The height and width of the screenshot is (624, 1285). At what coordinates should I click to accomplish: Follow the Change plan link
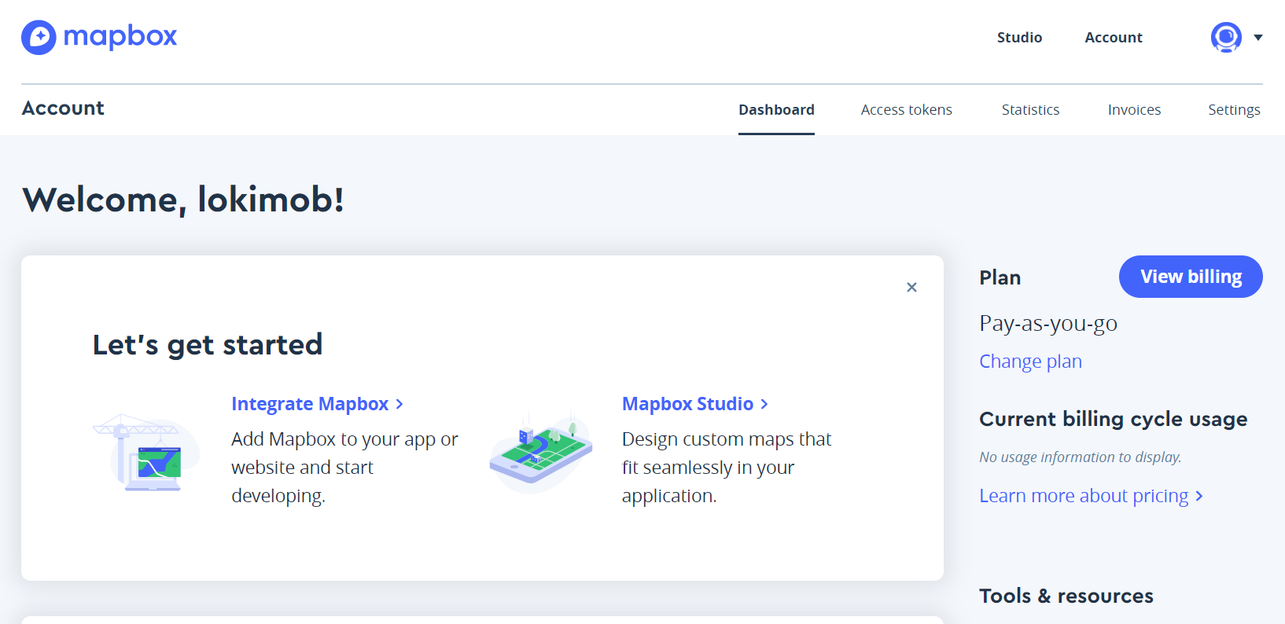(1030, 362)
